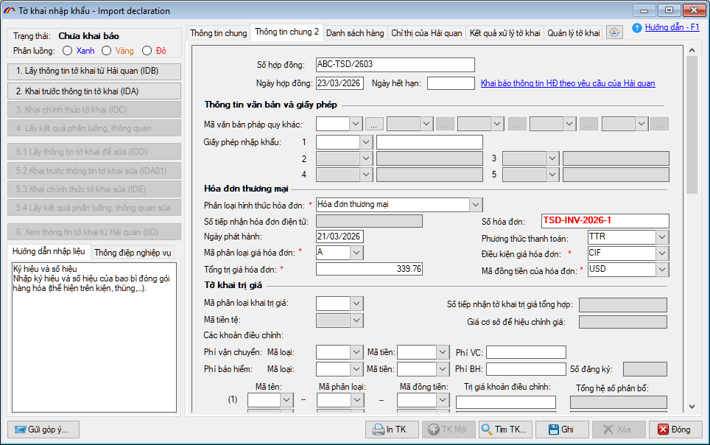Open Khai báo thông tin HĐ link
The height and width of the screenshot is (445, 710).
click(567, 83)
